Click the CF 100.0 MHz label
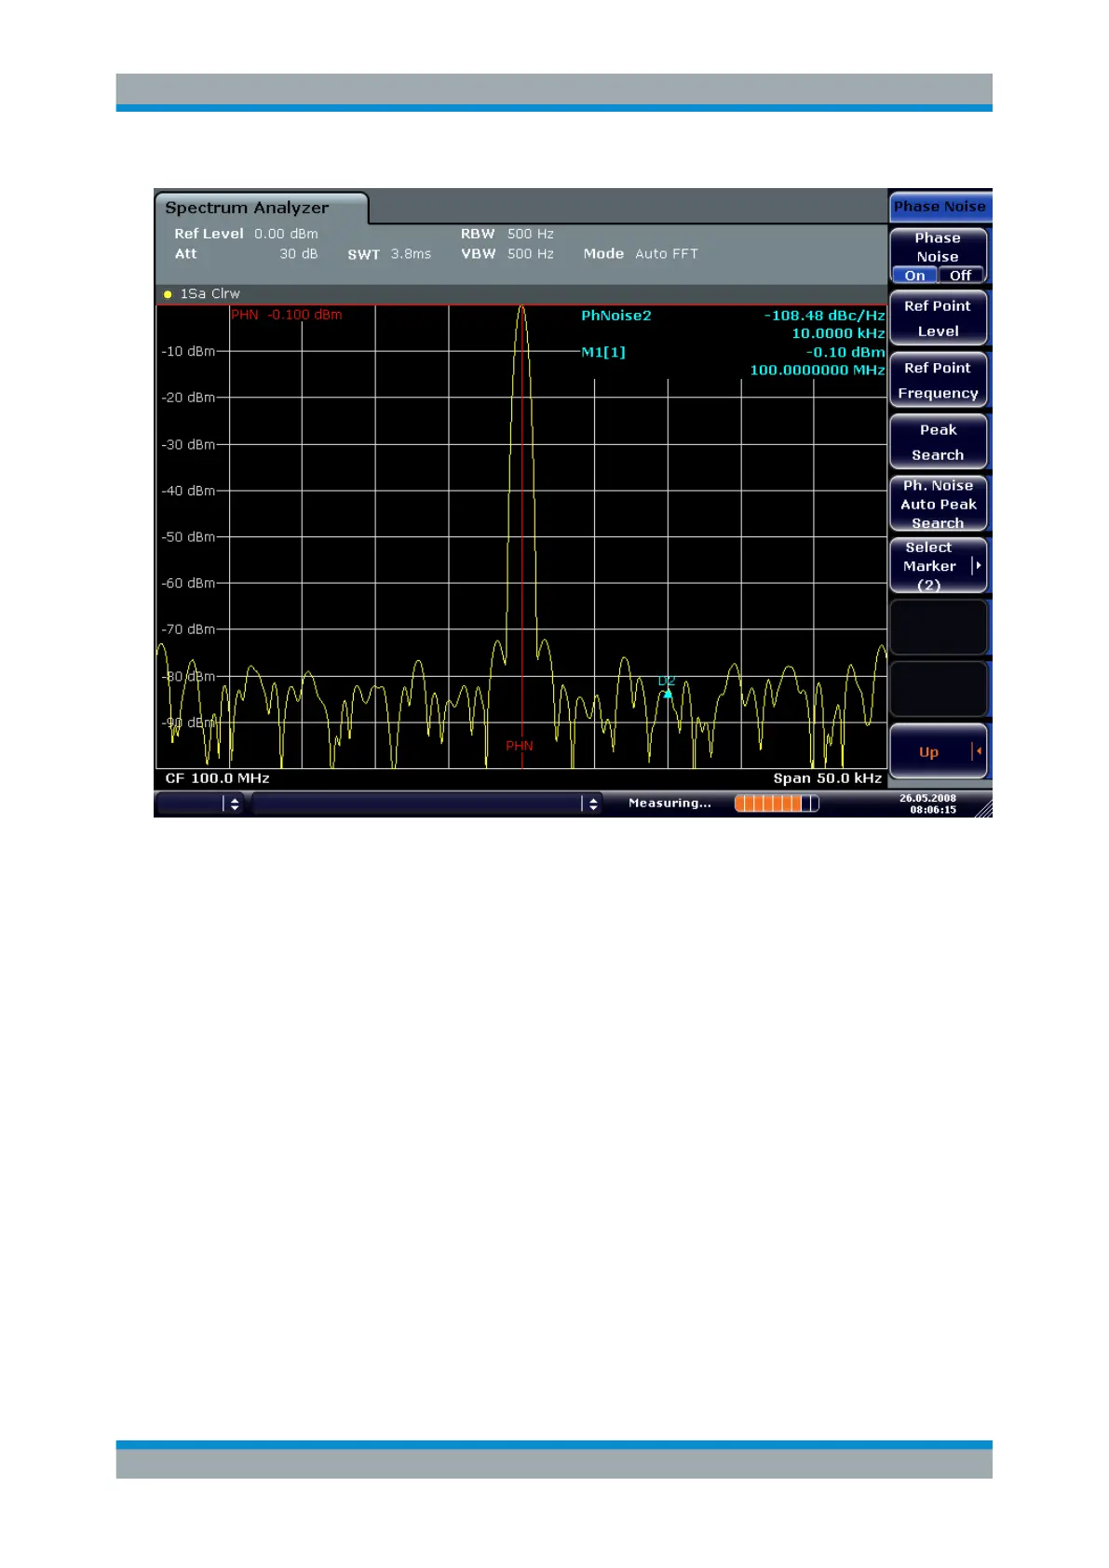1109x1568 pixels. coord(217,778)
